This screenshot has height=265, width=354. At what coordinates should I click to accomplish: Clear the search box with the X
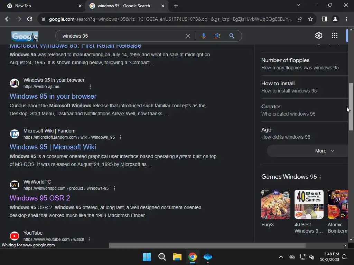click(x=188, y=36)
